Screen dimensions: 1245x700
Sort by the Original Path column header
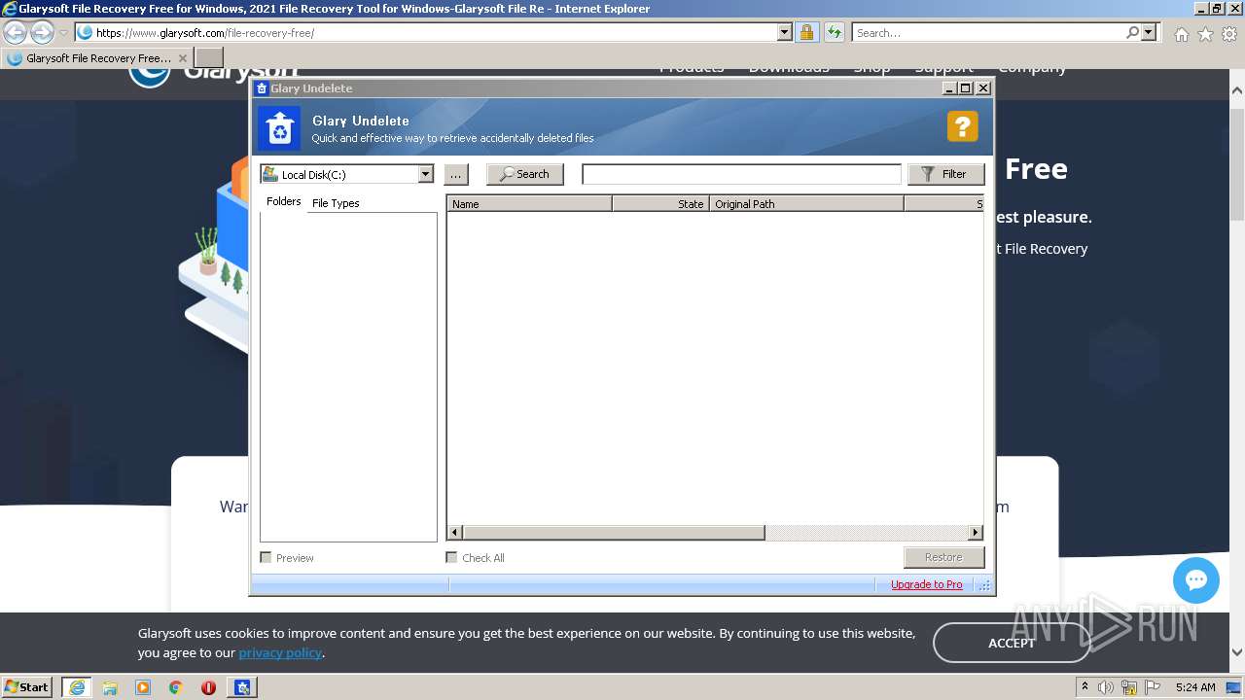click(x=806, y=204)
